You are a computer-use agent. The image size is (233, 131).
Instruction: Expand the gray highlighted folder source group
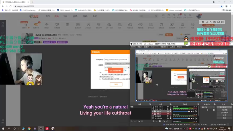[x=152, y=111]
